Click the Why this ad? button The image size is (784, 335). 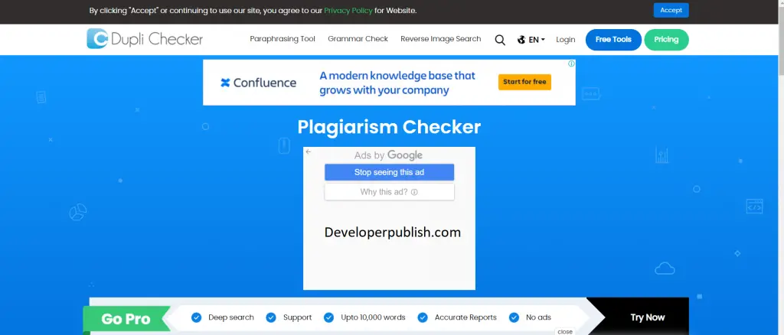389,192
